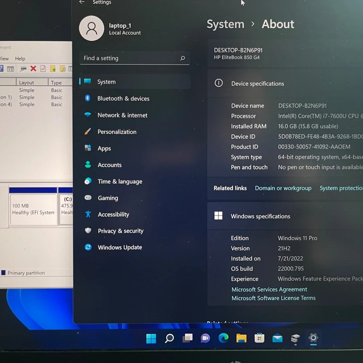The width and height of the screenshot is (363, 363).
Task: Select the 100 MB EFI System partition
Action: tap(33, 209)
